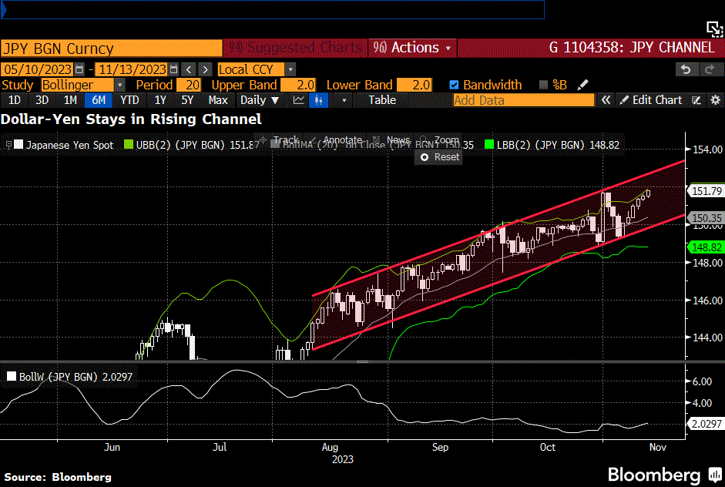Click the redo arrow icon
The height and width of the screenshot is (487, 725).
(x=710, y=69)
